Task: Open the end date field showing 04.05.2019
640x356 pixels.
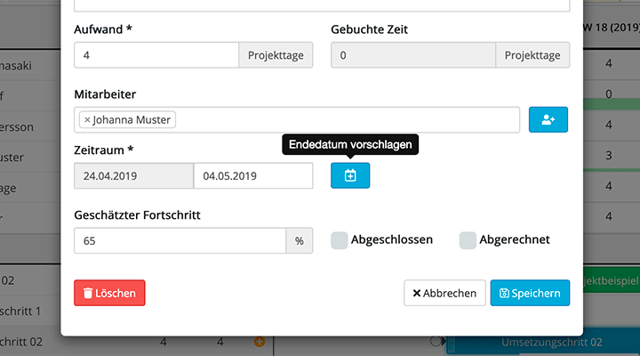Action: 252,176
